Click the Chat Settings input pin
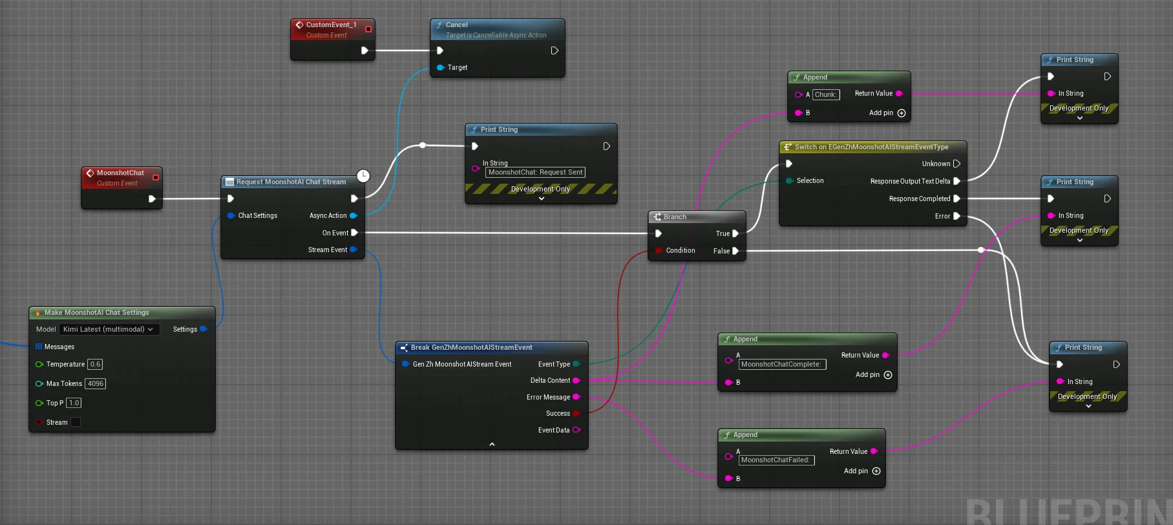The height and width of the screenshot is (525, 1173). [231, 215]
